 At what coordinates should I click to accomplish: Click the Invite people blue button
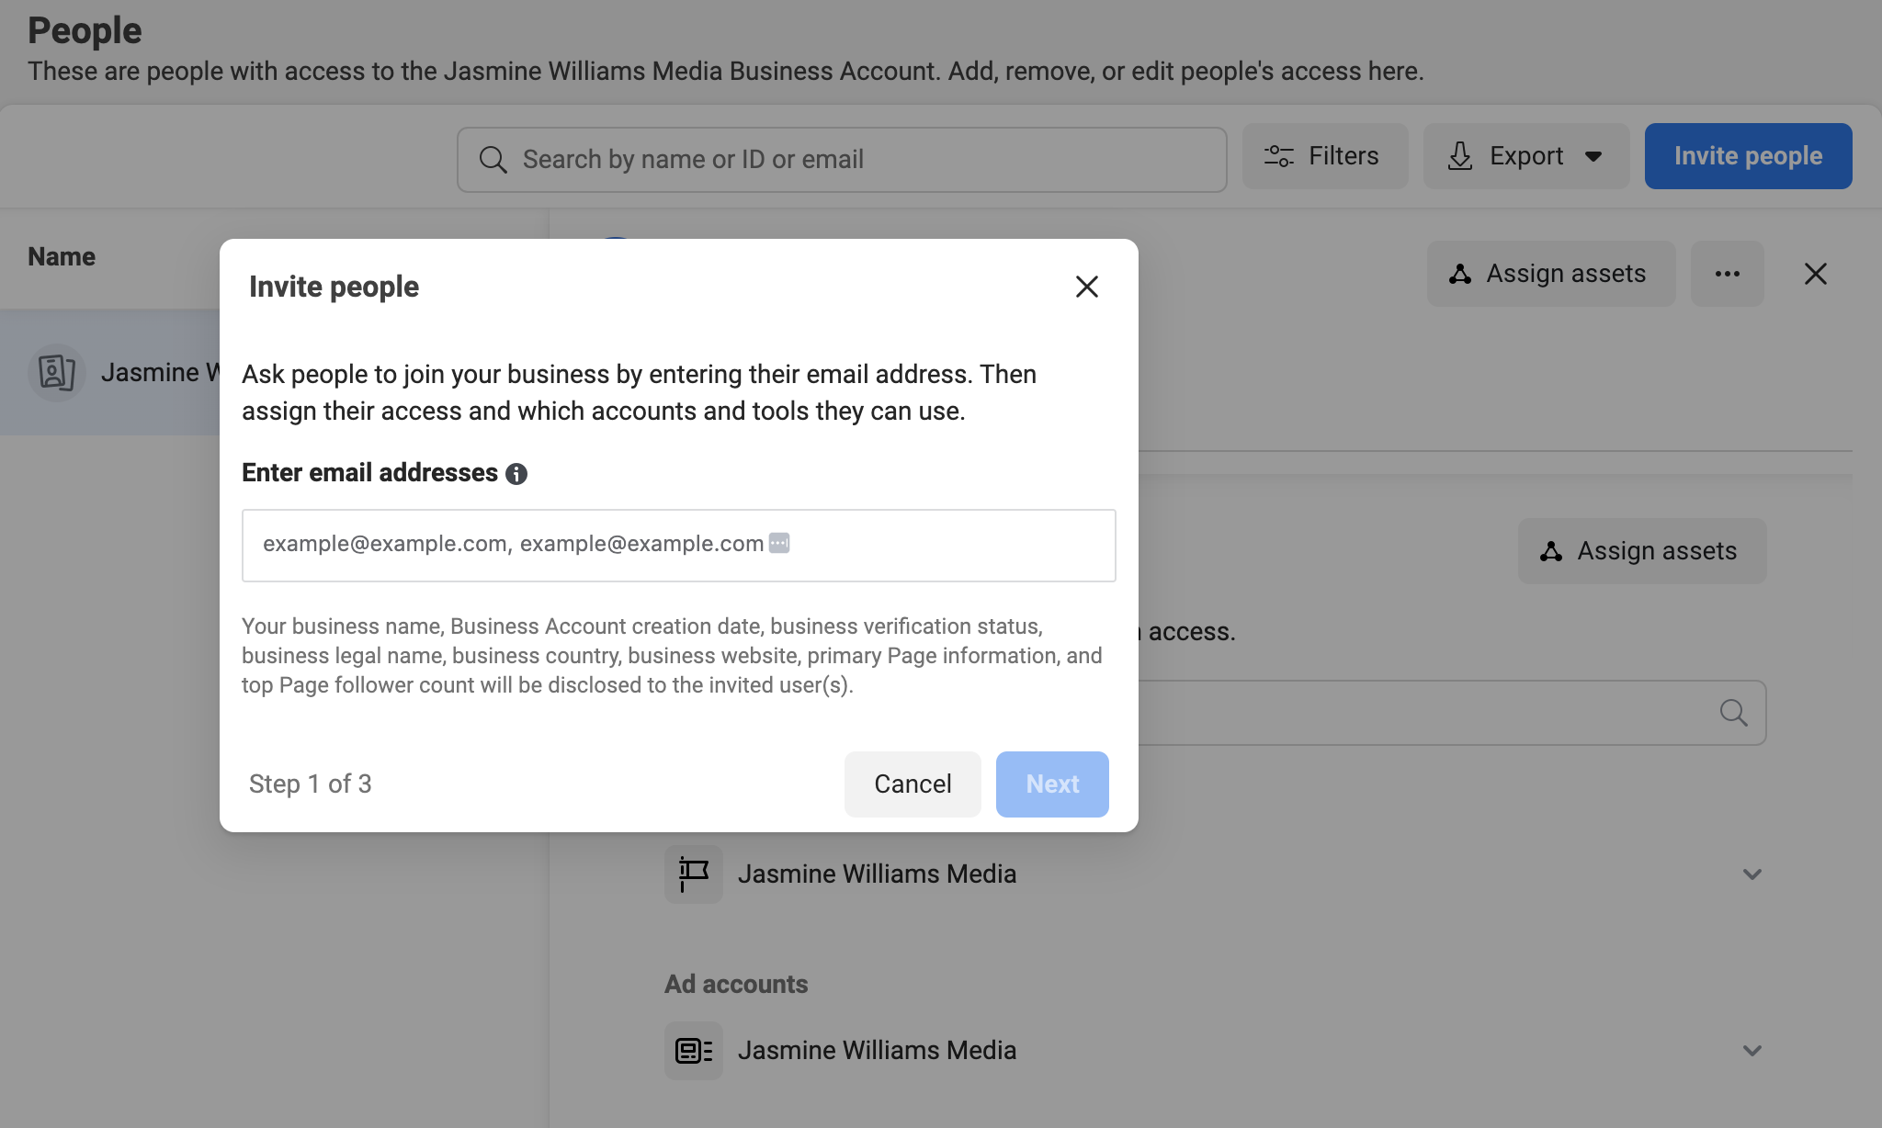(1749, 154)
